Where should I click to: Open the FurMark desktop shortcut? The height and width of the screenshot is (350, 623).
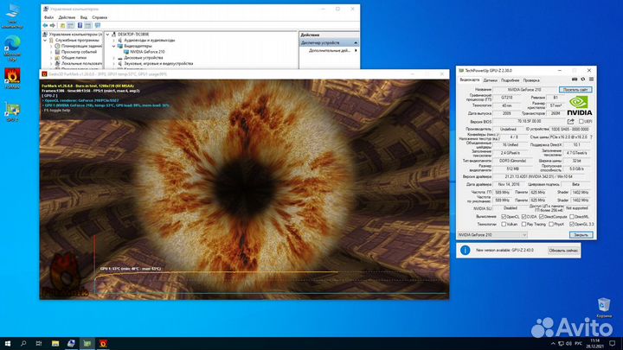click(12, 79)
